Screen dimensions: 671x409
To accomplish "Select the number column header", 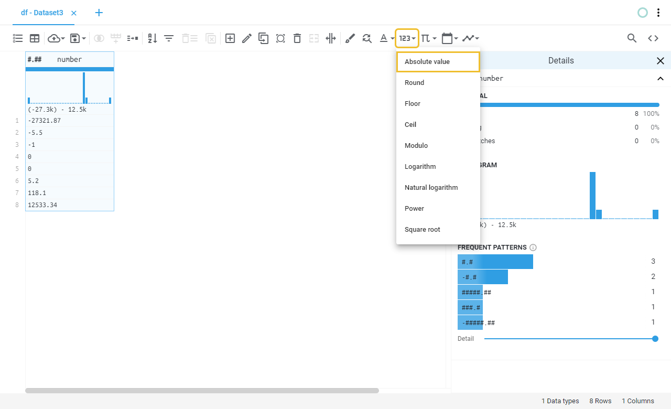I will pos(70,59).
